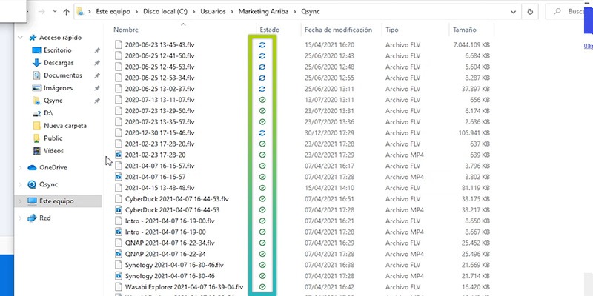Open pinned Qsync folder under quick access
This screenshot has height=296, width=593.
(x=53, y=101)
